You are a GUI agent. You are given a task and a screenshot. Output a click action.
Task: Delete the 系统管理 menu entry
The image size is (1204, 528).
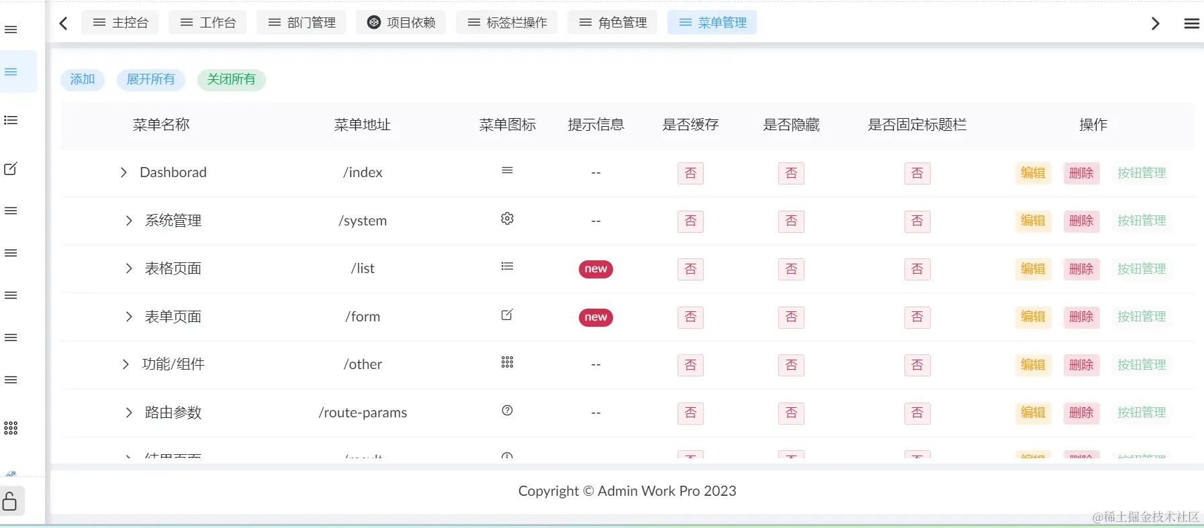coord(1081,221)
